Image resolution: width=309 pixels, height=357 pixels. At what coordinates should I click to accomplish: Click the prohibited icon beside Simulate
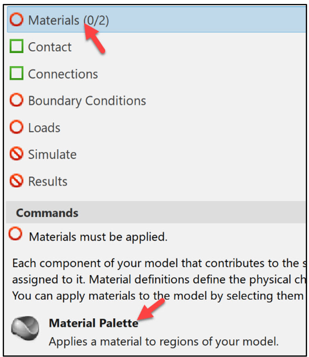pyautogui.click(x=17, y=154)
